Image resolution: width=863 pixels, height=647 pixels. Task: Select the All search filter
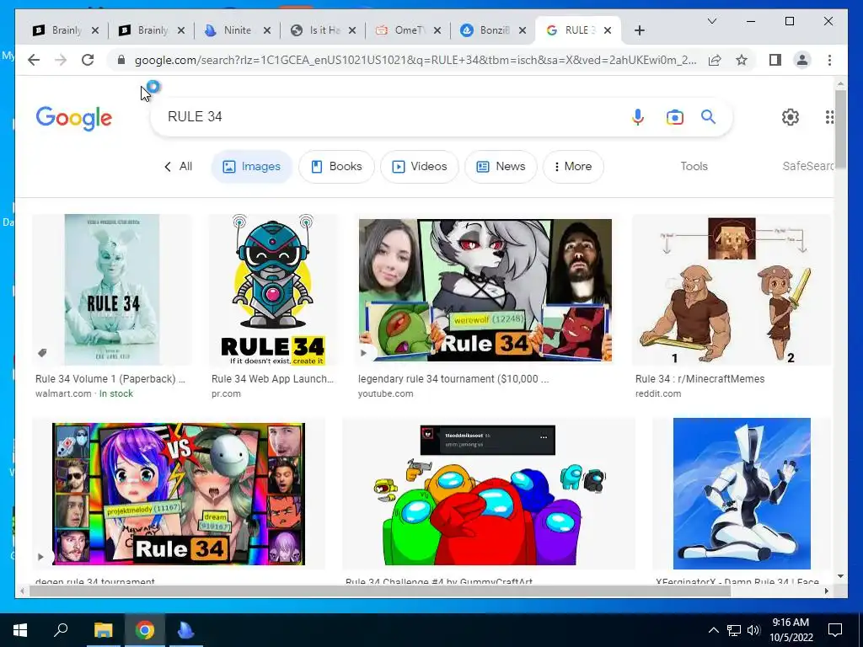[179, 167]
